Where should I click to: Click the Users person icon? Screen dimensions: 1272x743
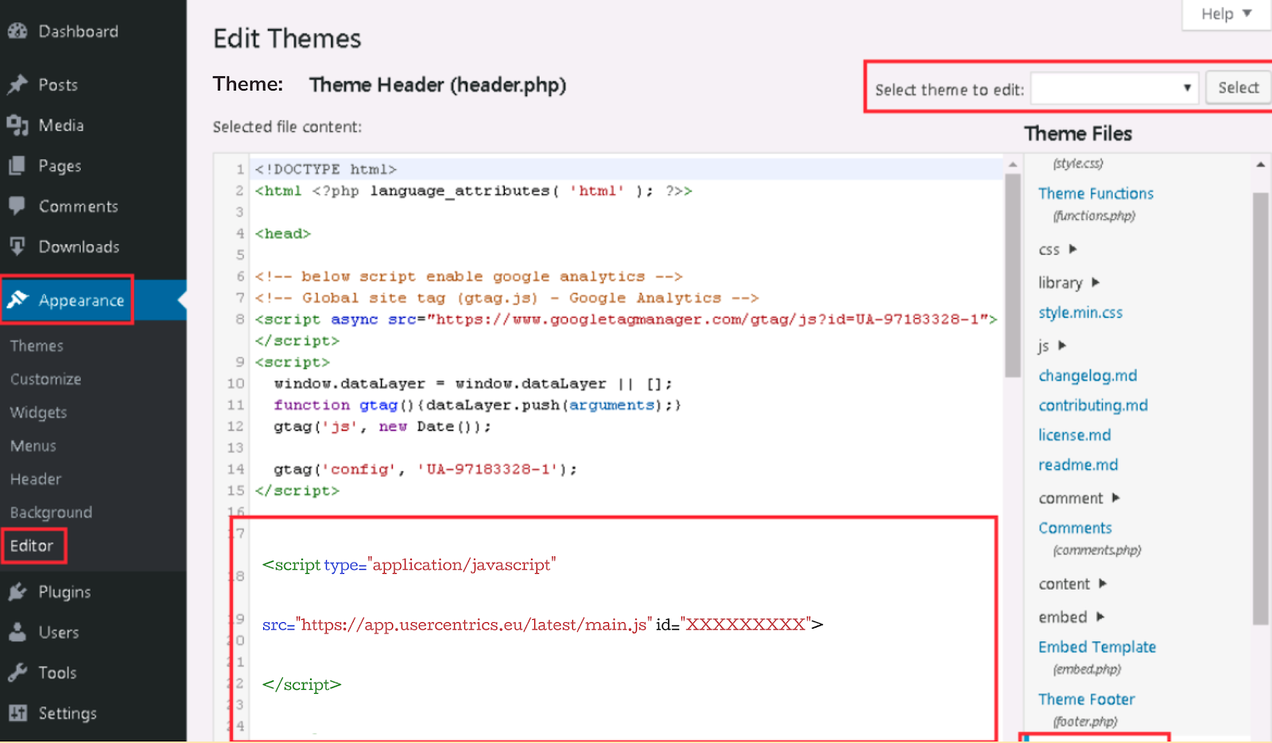[x=17, y=632]
